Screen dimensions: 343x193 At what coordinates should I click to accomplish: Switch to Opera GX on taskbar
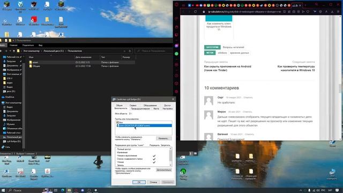76,190
